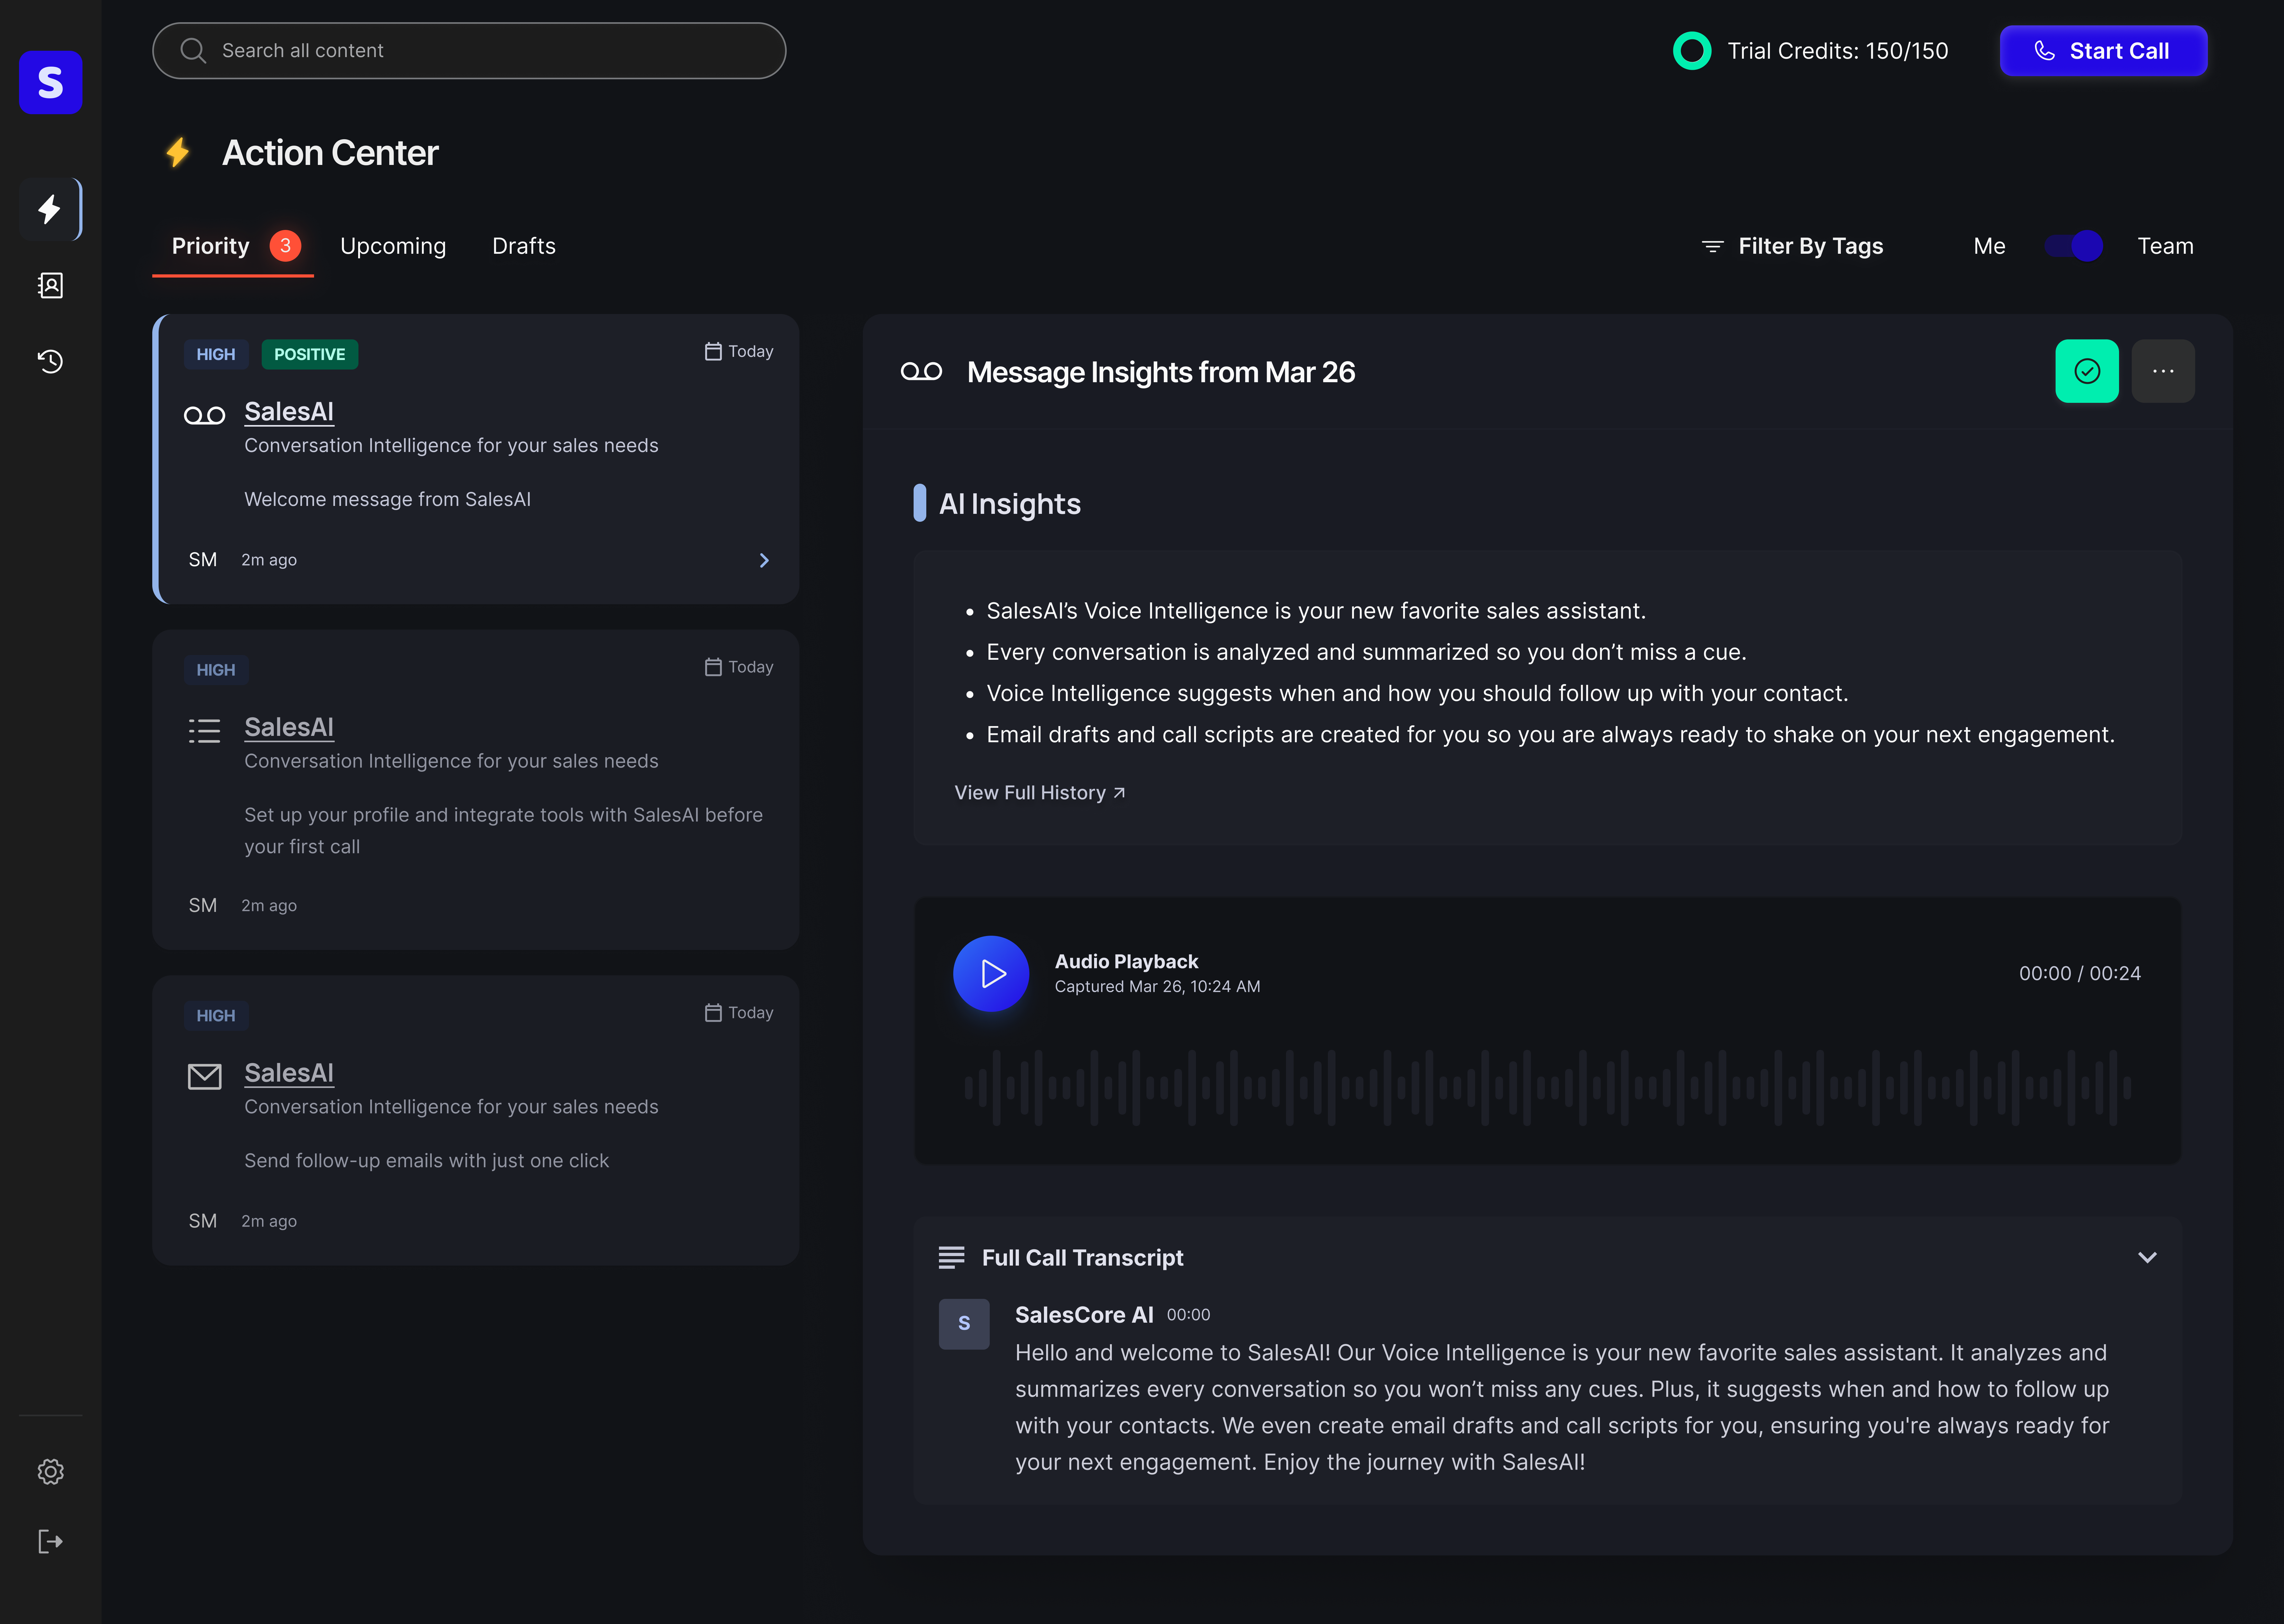This screenshot has width=2284, height=1624.
Task: Open the Filter By Tags control
Action: (1792, 246)
